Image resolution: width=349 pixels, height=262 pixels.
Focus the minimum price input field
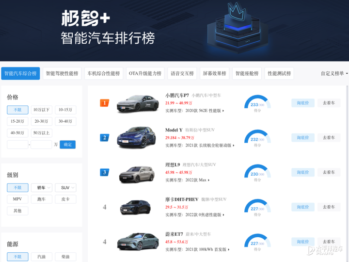17,145
